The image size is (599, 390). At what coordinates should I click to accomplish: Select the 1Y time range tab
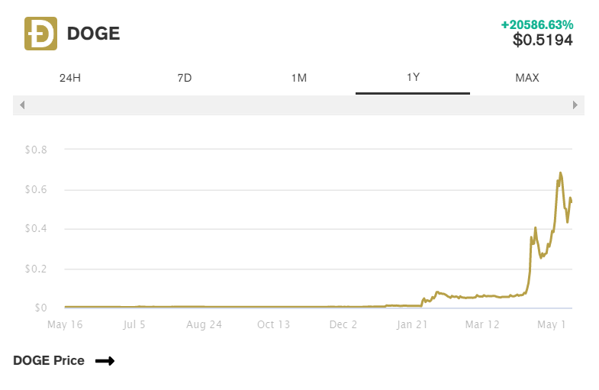point(413,78)
